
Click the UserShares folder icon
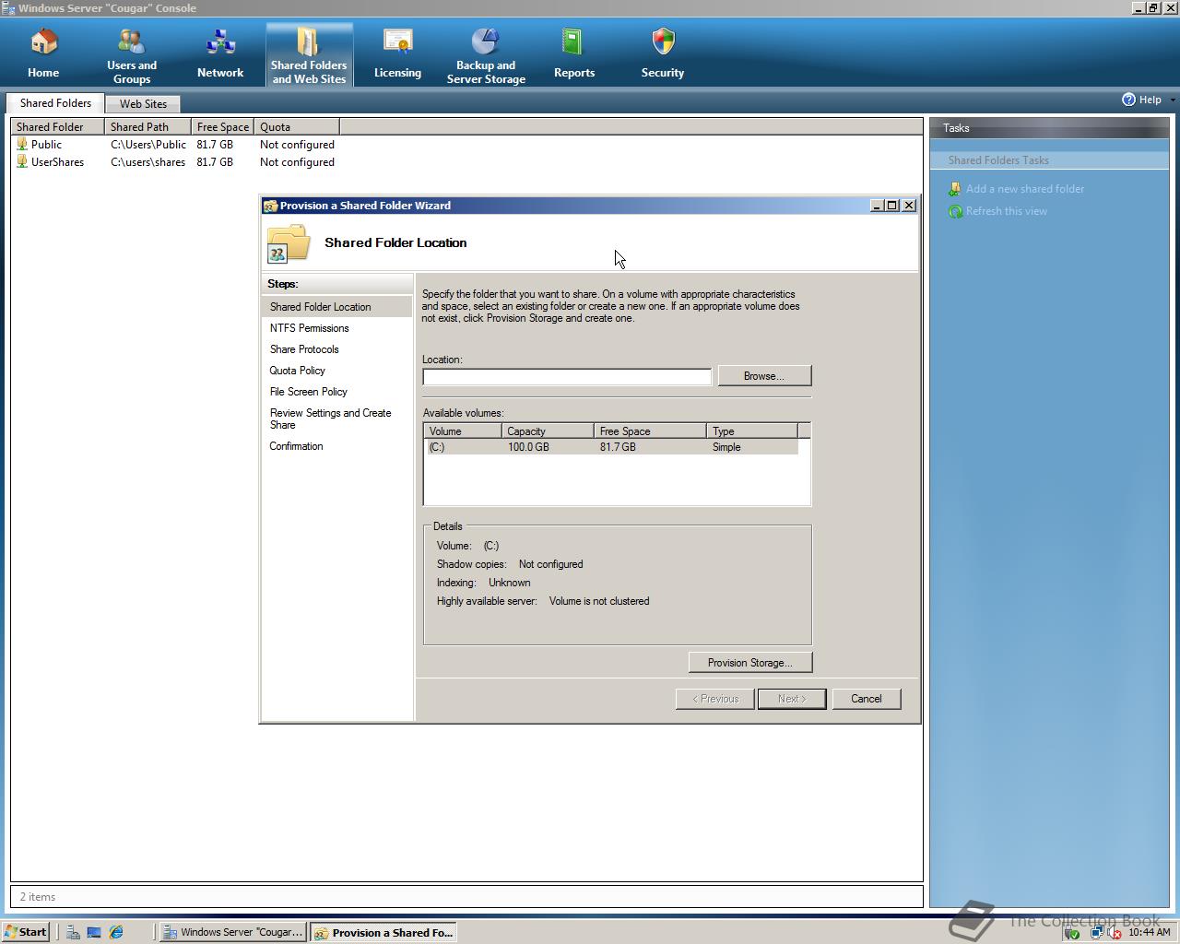coord(22,161)
